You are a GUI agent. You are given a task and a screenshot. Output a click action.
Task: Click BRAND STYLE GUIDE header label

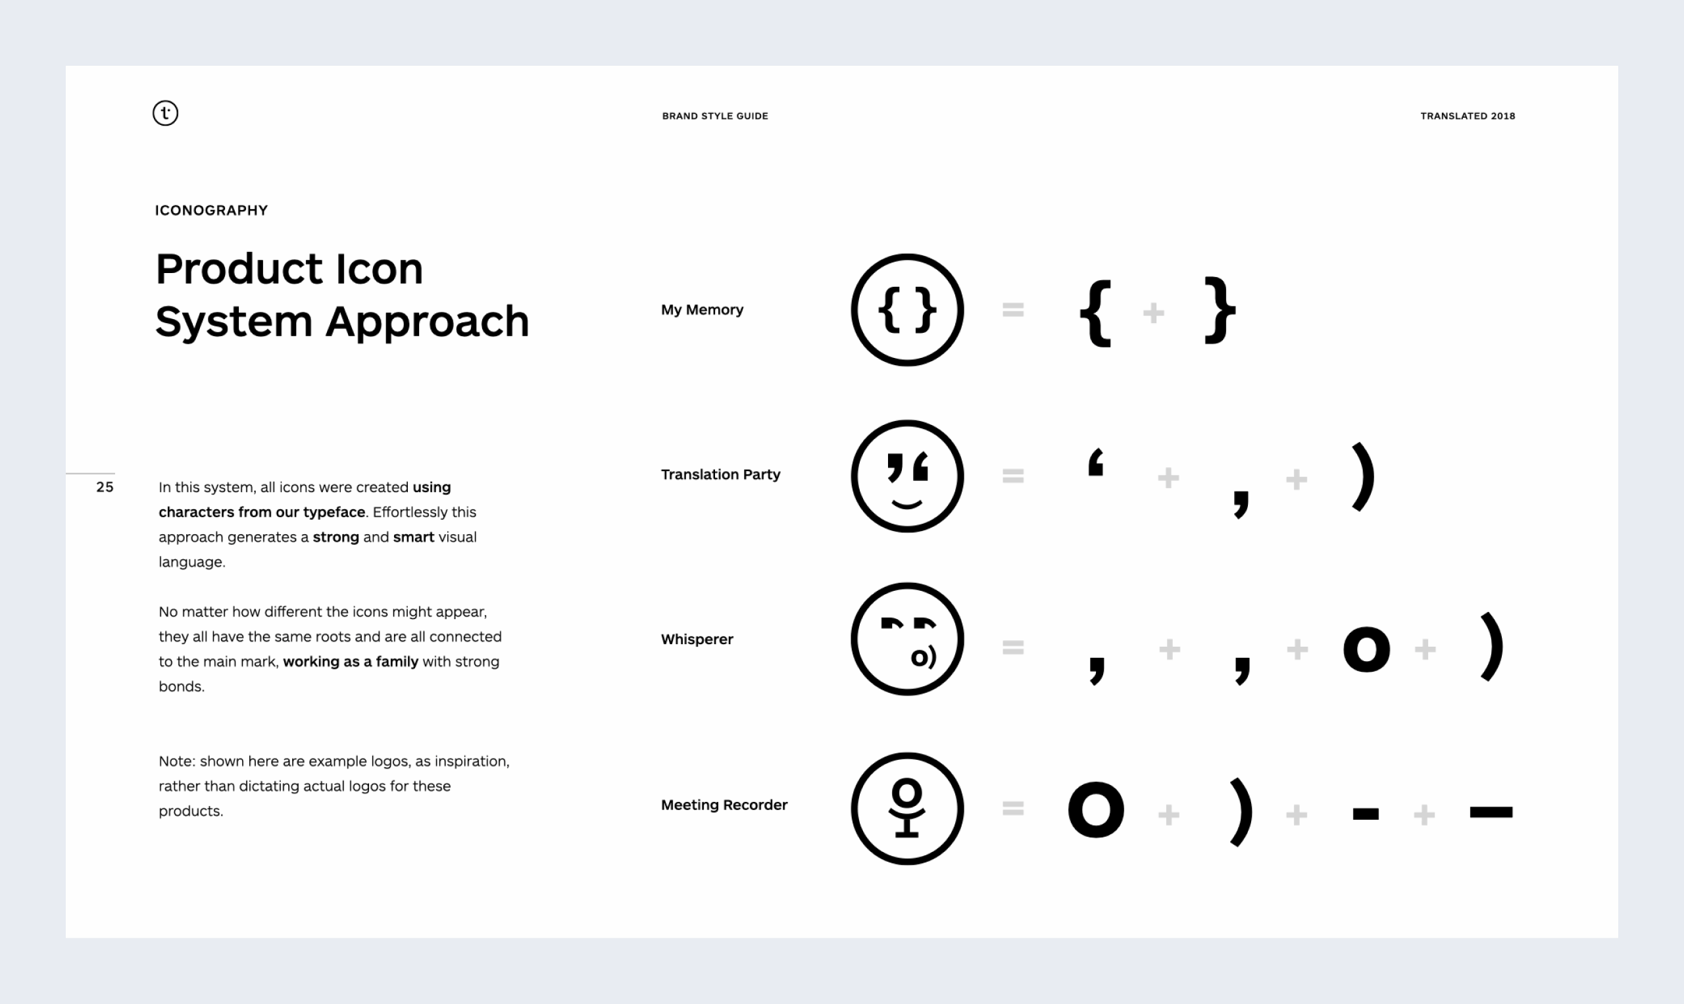[716, 114]
